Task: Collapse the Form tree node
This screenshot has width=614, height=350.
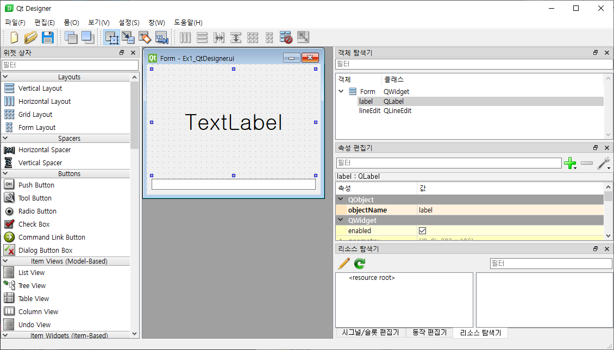Action: (341, 91)
